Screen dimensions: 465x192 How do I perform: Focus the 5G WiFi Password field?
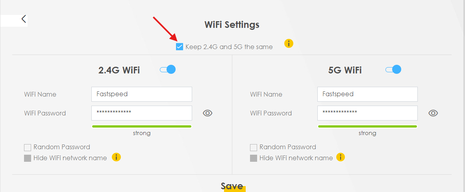tap(367, 113)
